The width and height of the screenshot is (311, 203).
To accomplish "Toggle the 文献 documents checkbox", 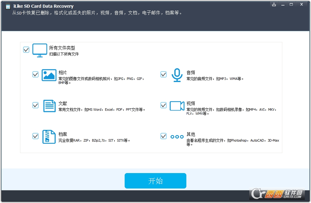I will 35,105.
